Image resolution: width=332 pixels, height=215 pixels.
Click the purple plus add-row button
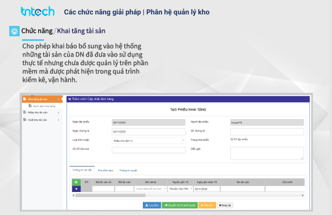pyautogui.click(x=76, y=189)
